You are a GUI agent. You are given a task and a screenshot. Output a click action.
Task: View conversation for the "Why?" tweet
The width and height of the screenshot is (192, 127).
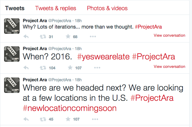169,36
